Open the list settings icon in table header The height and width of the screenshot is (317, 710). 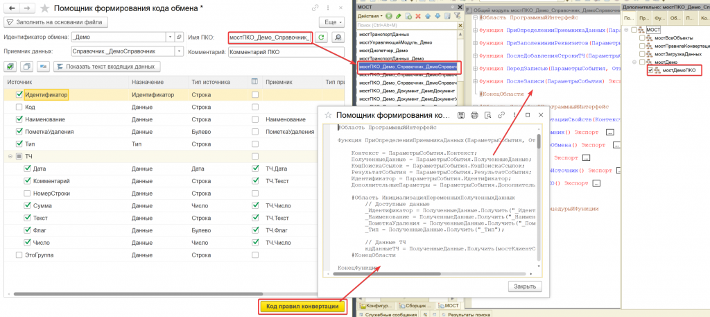(255, 82)
